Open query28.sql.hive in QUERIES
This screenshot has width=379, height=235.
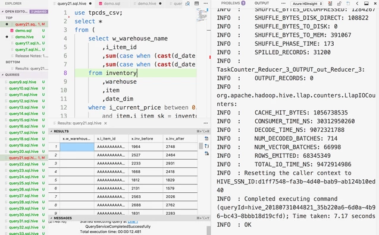pos(24,202)
